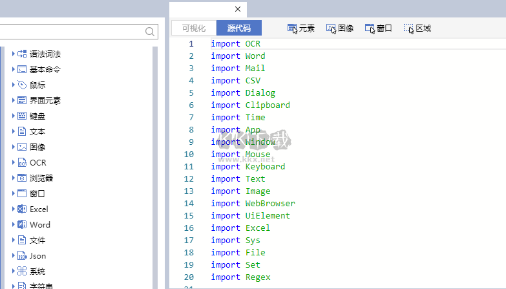Expand the 图像 tree node
Screen dimensions: 506x289
[x=13, y=147]
